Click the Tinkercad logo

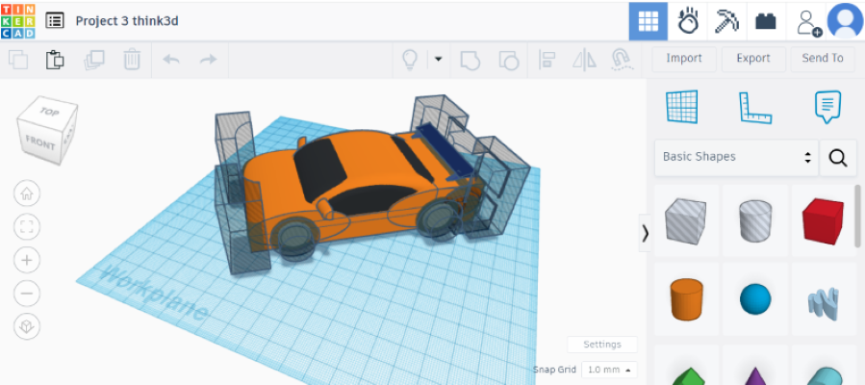coord(17,21)
